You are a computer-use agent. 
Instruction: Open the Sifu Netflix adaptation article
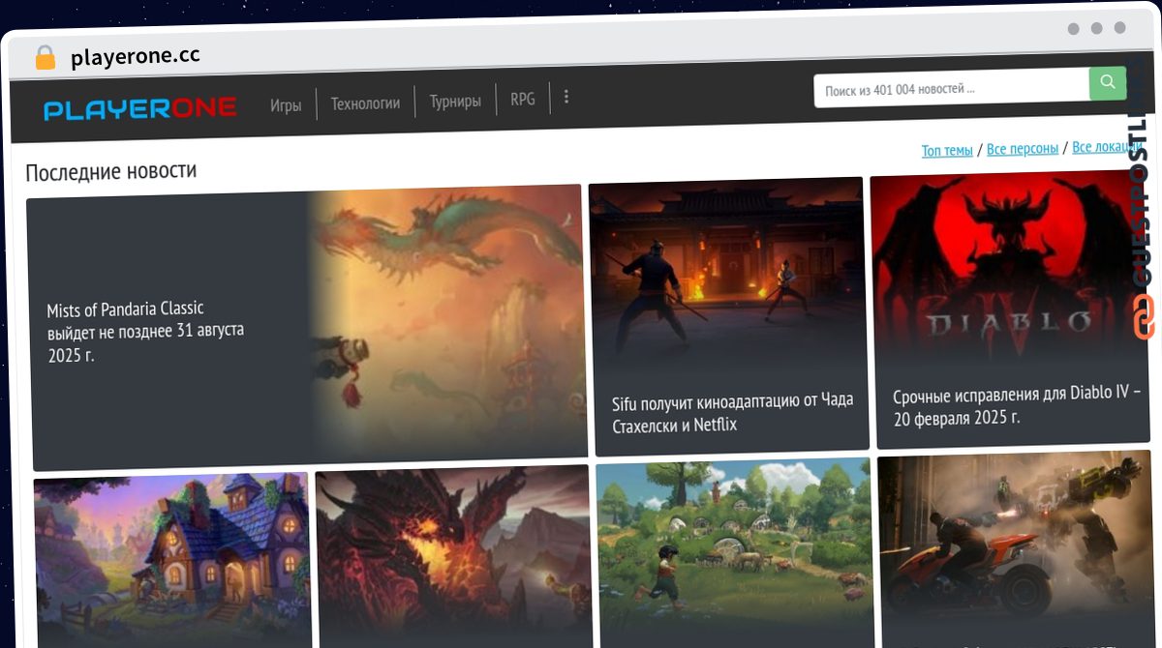coord(733,412)
